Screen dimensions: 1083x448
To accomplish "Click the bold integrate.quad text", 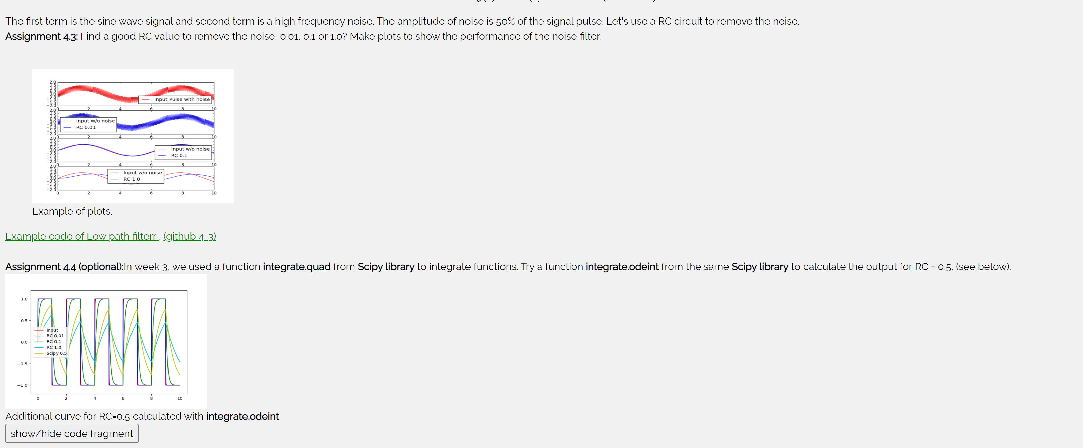I will pyautogui.click(x=297, y=267).
